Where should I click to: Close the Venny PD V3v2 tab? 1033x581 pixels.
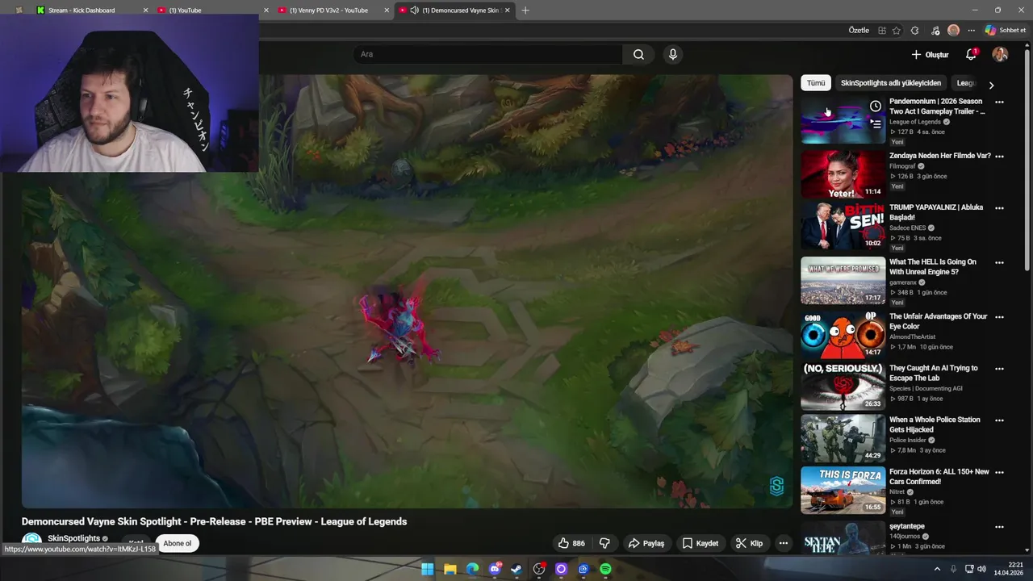click(x=387, y=10)
